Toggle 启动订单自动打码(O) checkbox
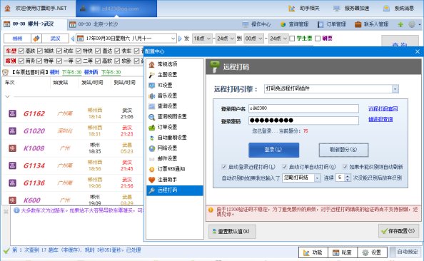This screenshot has width=424, height=261. [285, 167]
